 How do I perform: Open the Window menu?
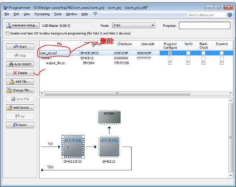72,14
